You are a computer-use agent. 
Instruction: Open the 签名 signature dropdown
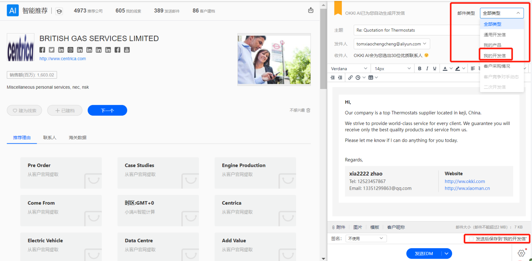(366, 238)
